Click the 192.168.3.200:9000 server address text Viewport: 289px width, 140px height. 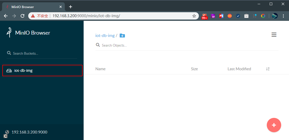coord(30,132)
